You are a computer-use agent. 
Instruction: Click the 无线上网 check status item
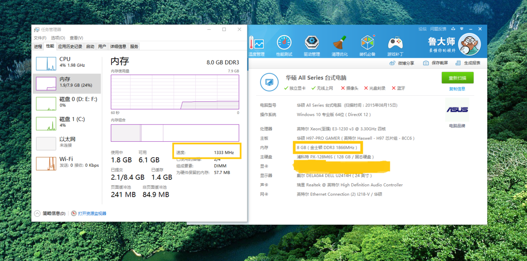click(x=322, y=88)
